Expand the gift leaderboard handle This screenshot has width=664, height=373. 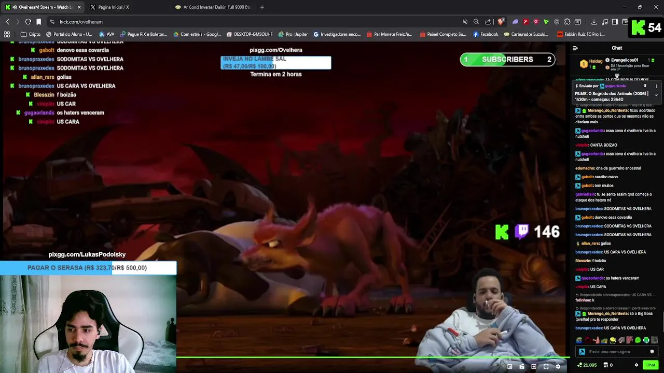pyautogui.click(x=617, y=77)
